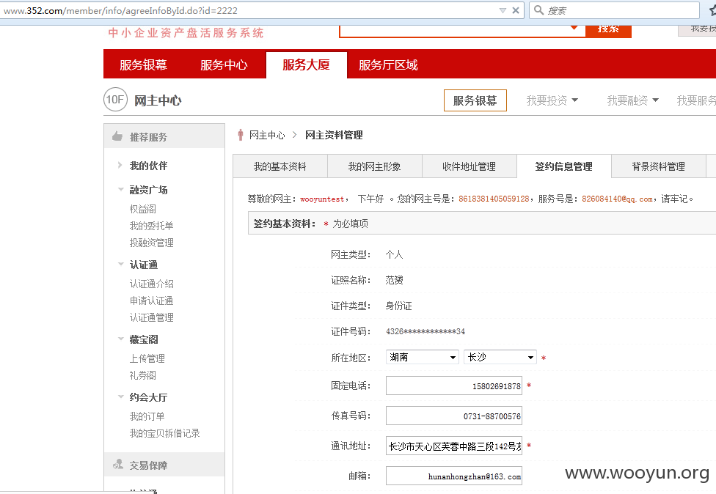Open the 认证通介绍 sidebar link

click(152, 284)
